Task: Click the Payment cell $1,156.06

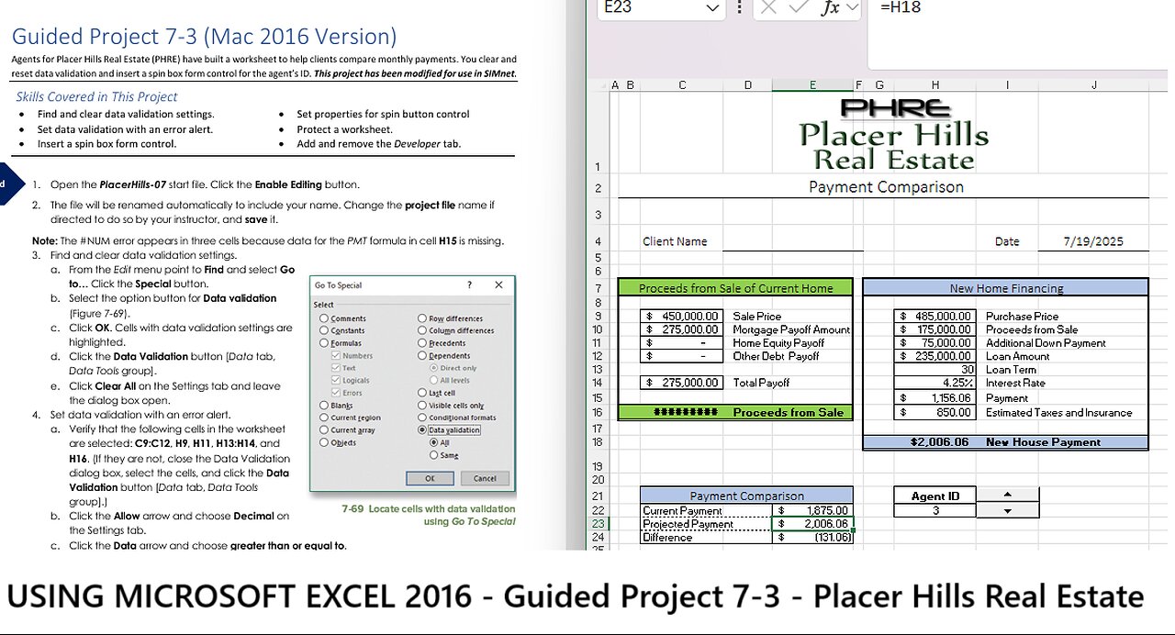Action: click(x=934, y=398)
